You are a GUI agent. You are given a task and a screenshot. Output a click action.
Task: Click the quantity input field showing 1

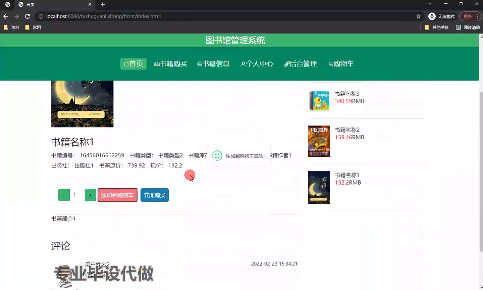click(77, 195)
